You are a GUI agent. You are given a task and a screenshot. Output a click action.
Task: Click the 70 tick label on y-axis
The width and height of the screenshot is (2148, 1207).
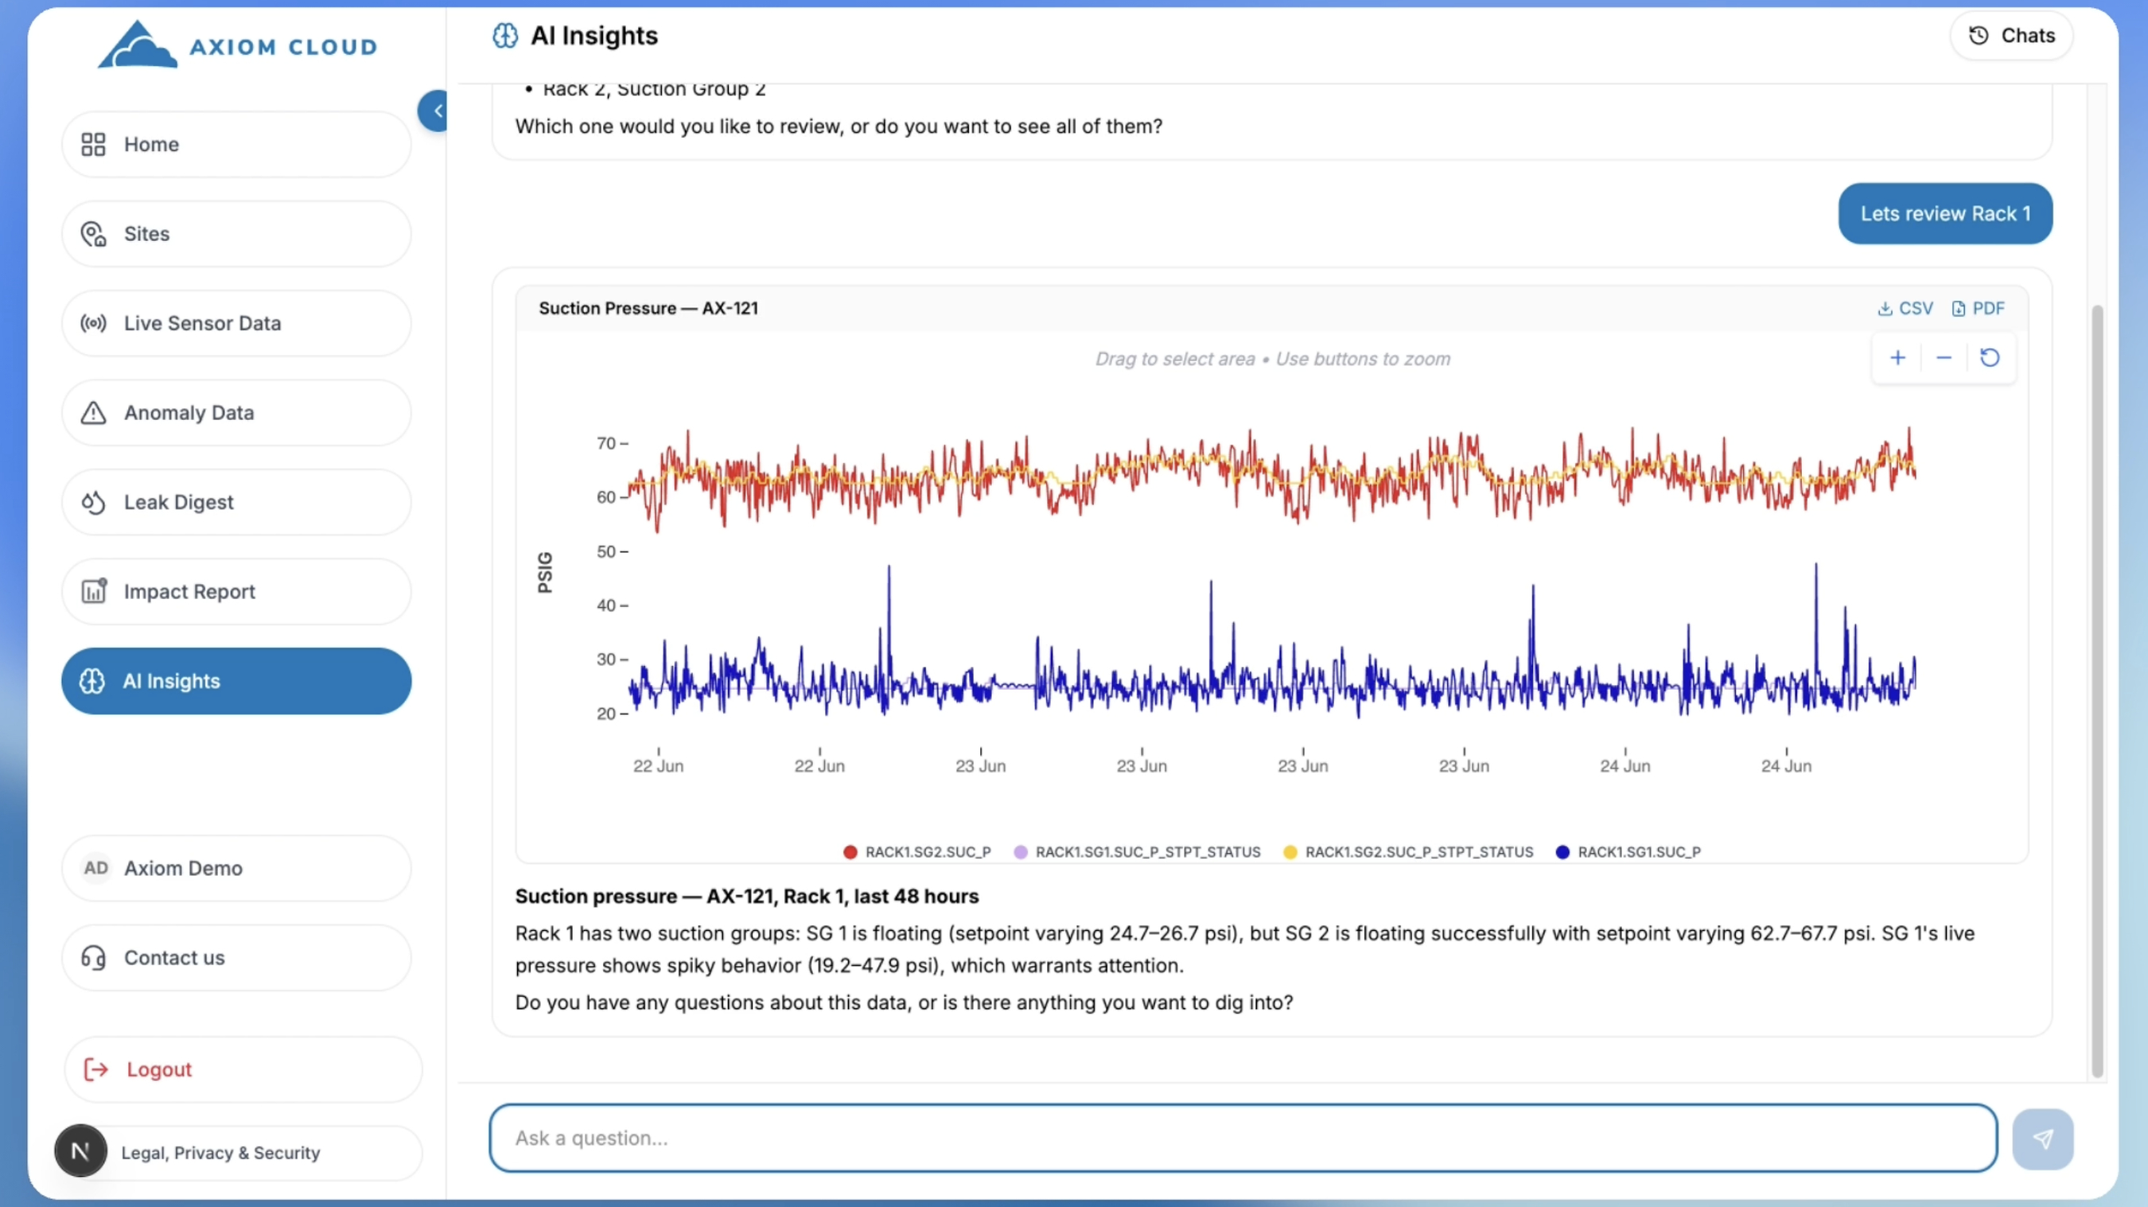tap(606, 444)
